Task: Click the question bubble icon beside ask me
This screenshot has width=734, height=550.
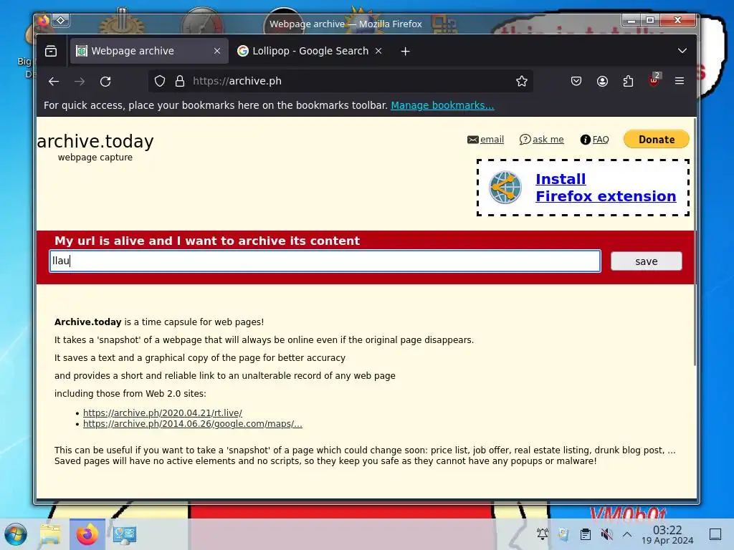Action: [x=525, y=140]
